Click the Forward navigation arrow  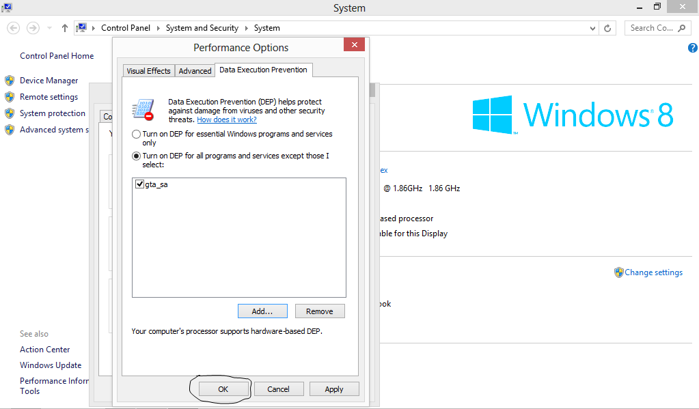[x=33, y=28]
